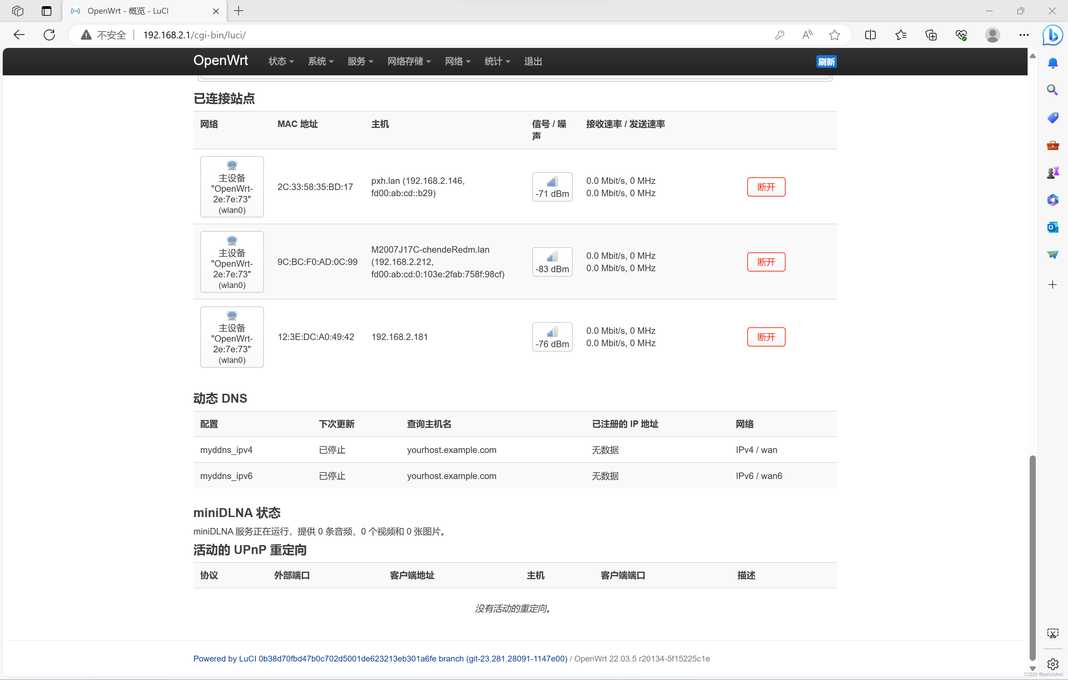
Task: Click the 刷新 button
Action: pyautogui.click(x=826, y=61)
